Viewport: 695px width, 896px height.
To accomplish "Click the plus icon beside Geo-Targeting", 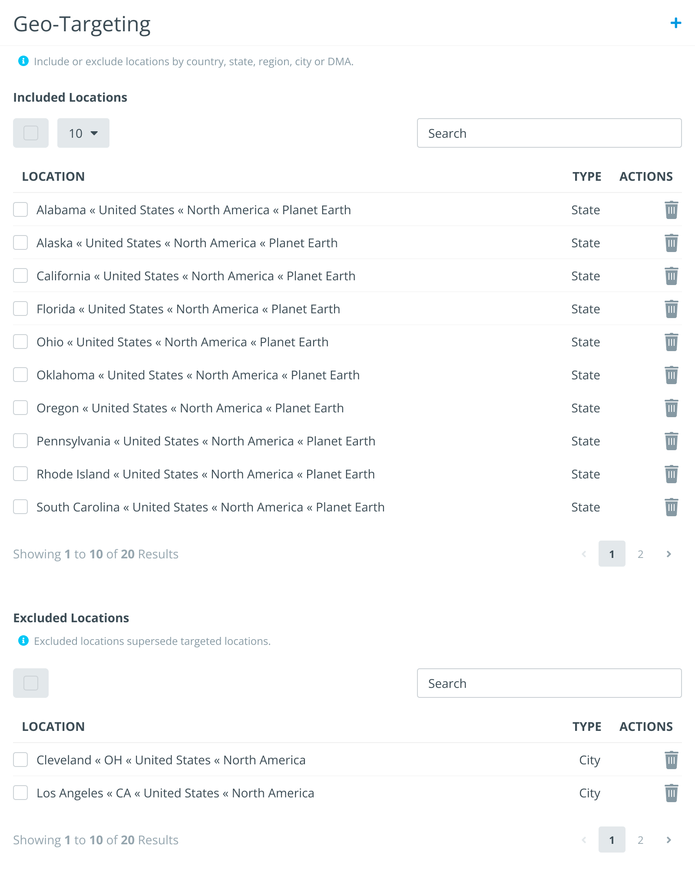I will [x=675, y=23].
